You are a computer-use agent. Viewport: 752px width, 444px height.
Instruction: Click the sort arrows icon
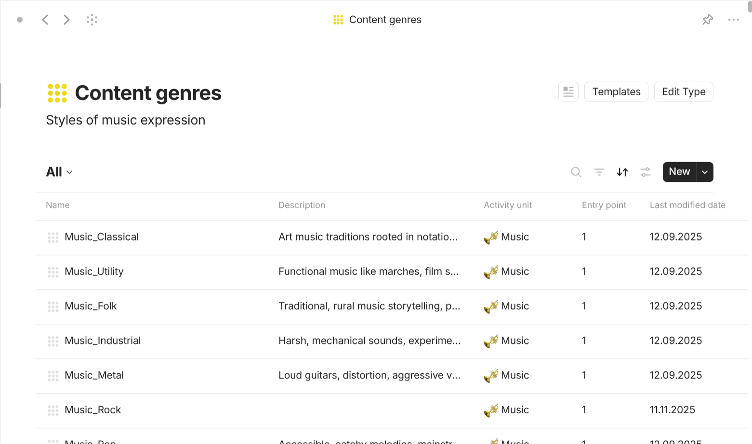tap(622, 172)
